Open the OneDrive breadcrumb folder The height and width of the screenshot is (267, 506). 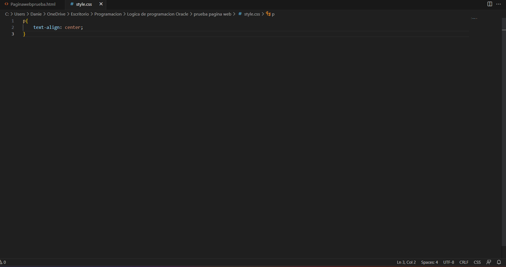[x=56, y=14]
